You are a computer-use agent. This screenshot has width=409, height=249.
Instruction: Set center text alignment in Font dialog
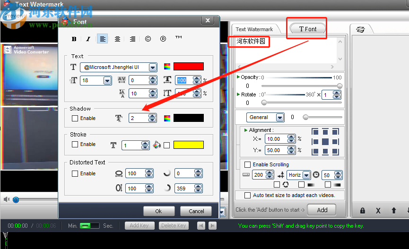117,39
